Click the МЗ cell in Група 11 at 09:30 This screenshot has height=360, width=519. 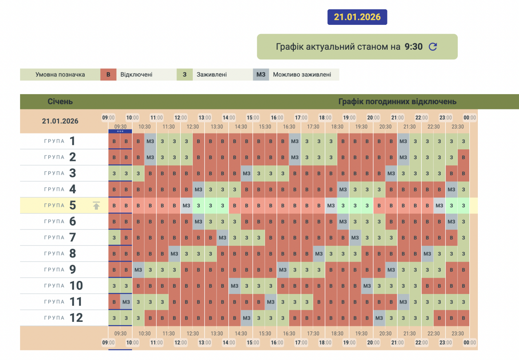126,302
